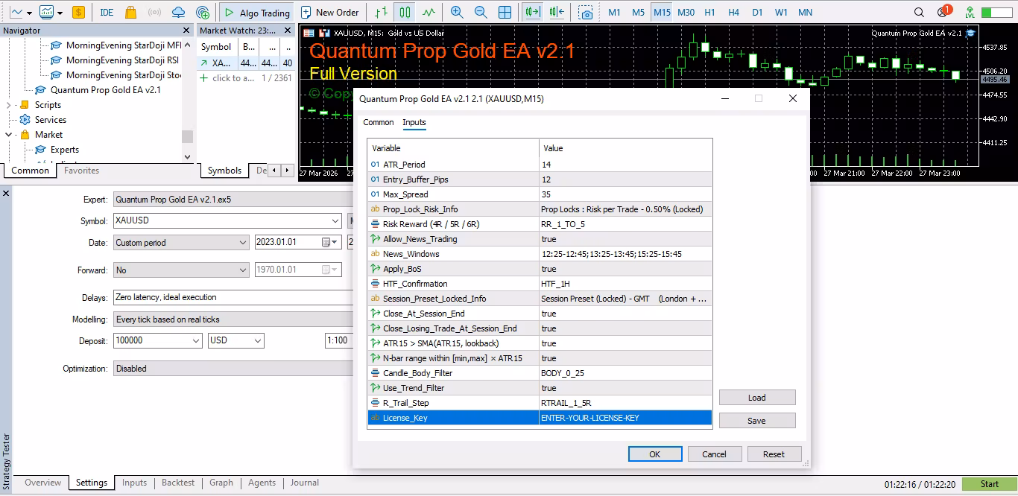Select HTF_Confirmation value HTF_1H
The width and height of the screenshot is (1018, 496).
coord(625,284)
